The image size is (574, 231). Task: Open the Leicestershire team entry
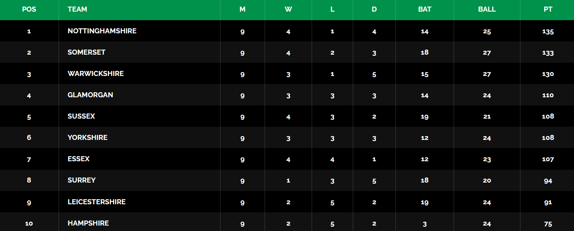click(97, 202)
